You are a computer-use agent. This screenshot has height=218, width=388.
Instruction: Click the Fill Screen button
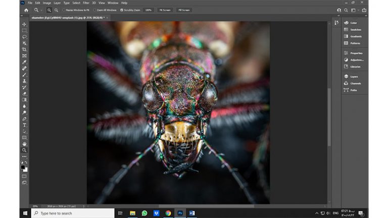tap(184, 10)
